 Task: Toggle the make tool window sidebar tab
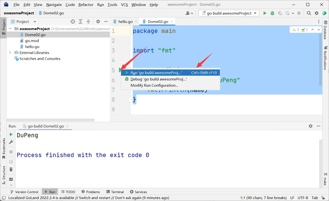click(325, 179)
